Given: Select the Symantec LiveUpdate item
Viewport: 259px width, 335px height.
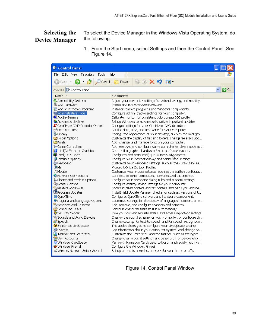Looking at the screenshot, I should point(71,226).
